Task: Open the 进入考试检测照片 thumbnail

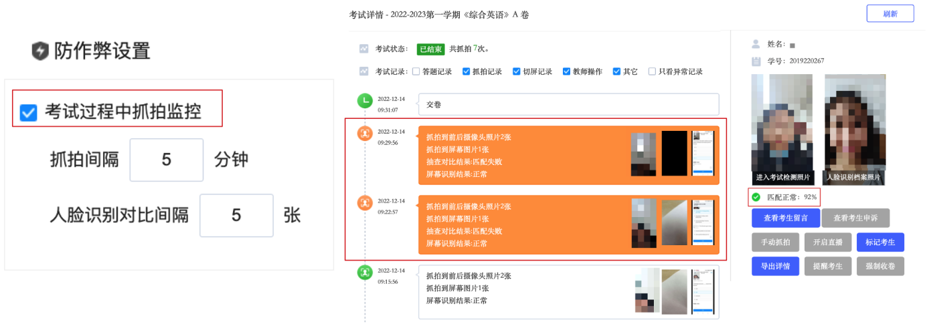Action: pyautogui.click(x=782, y=130)
